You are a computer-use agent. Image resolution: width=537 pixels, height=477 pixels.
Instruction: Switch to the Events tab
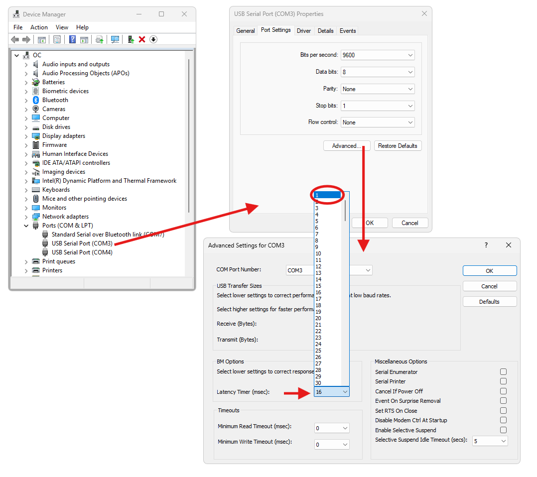tap(348, 31)
